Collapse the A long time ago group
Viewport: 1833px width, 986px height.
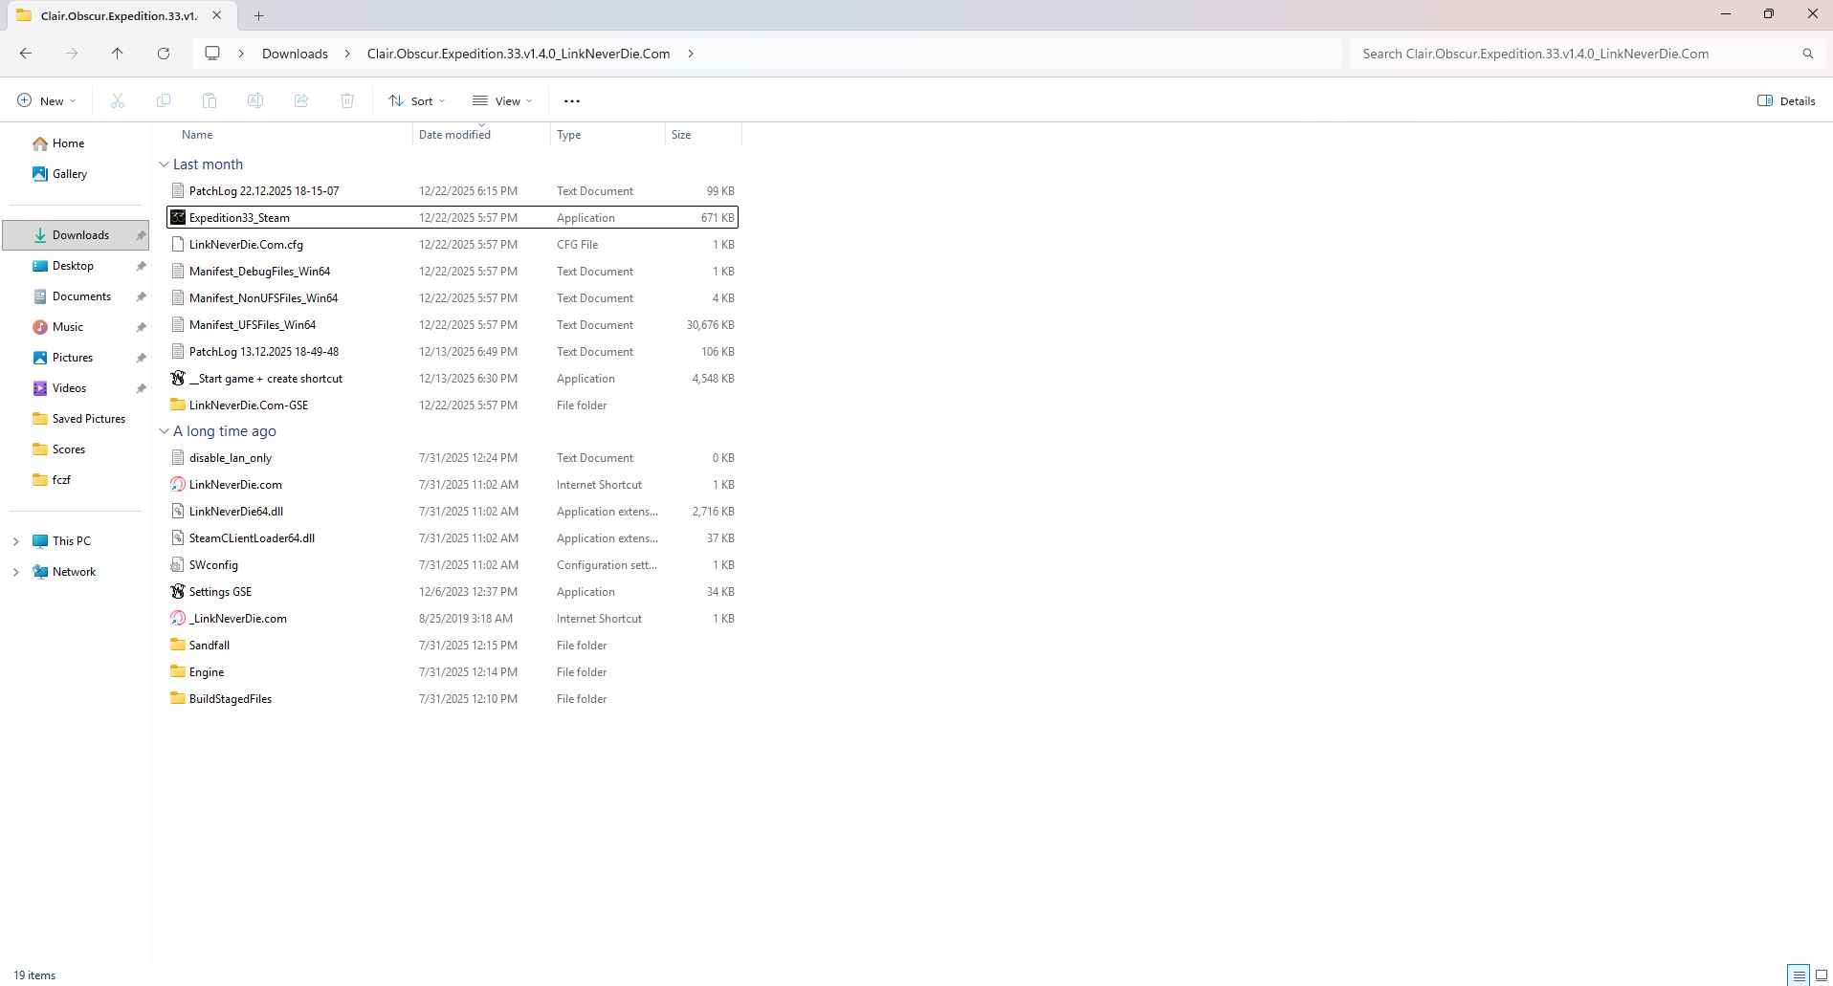pos(164,431)
